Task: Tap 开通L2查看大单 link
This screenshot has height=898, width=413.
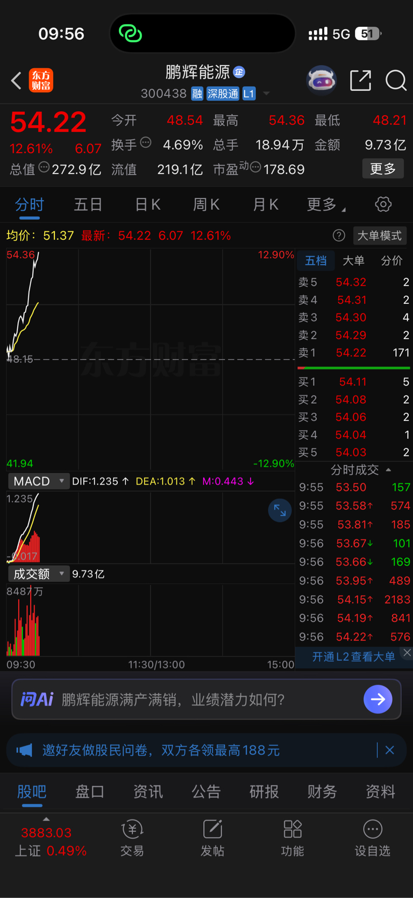Action: pyautogui.click(x=353, y=657)
